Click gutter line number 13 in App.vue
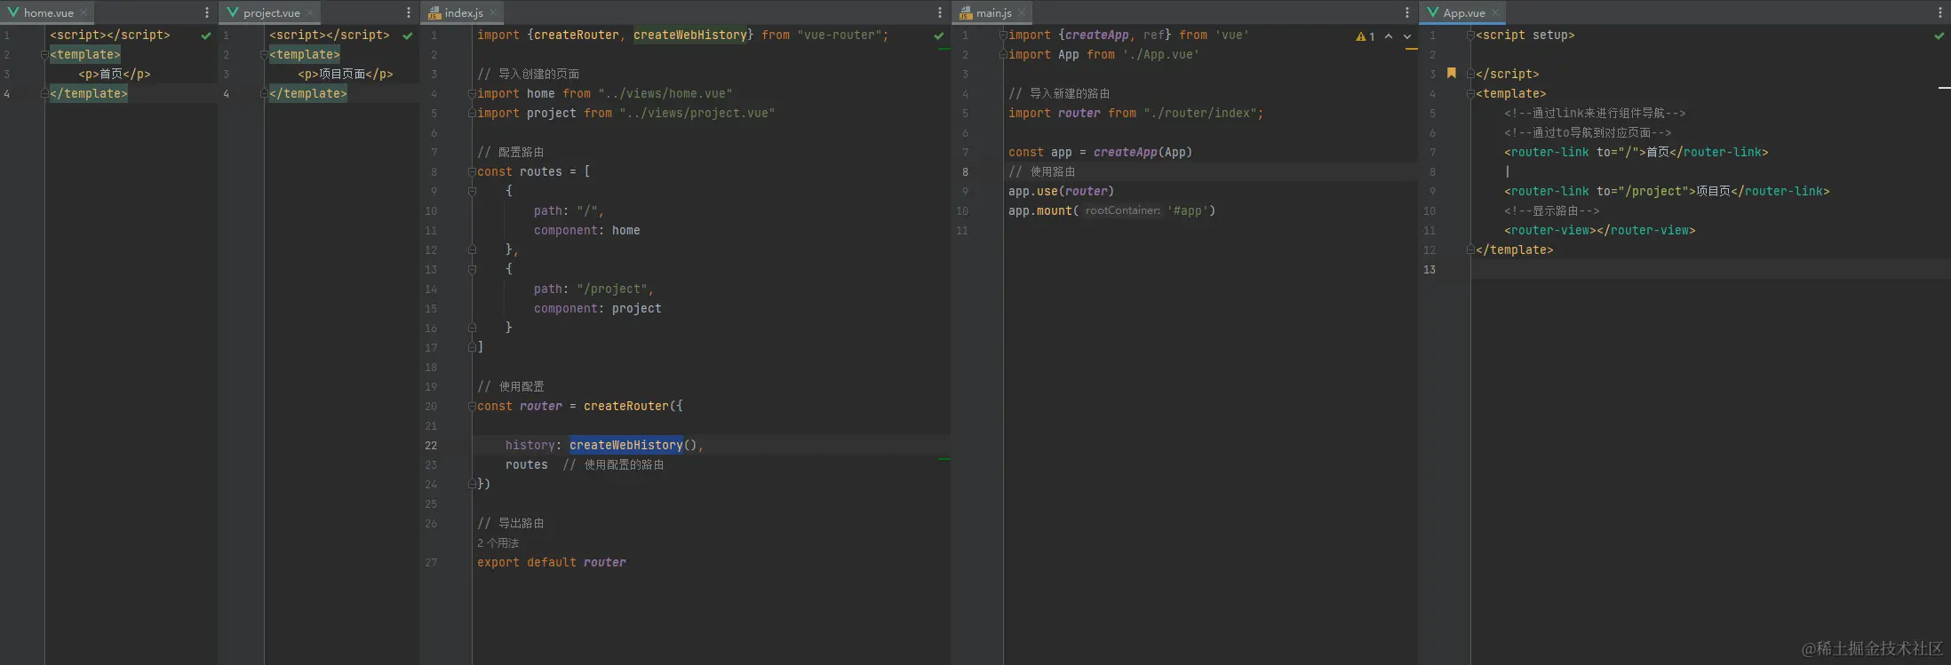This screenshot has height=665, width=1951. (1429, 270)
